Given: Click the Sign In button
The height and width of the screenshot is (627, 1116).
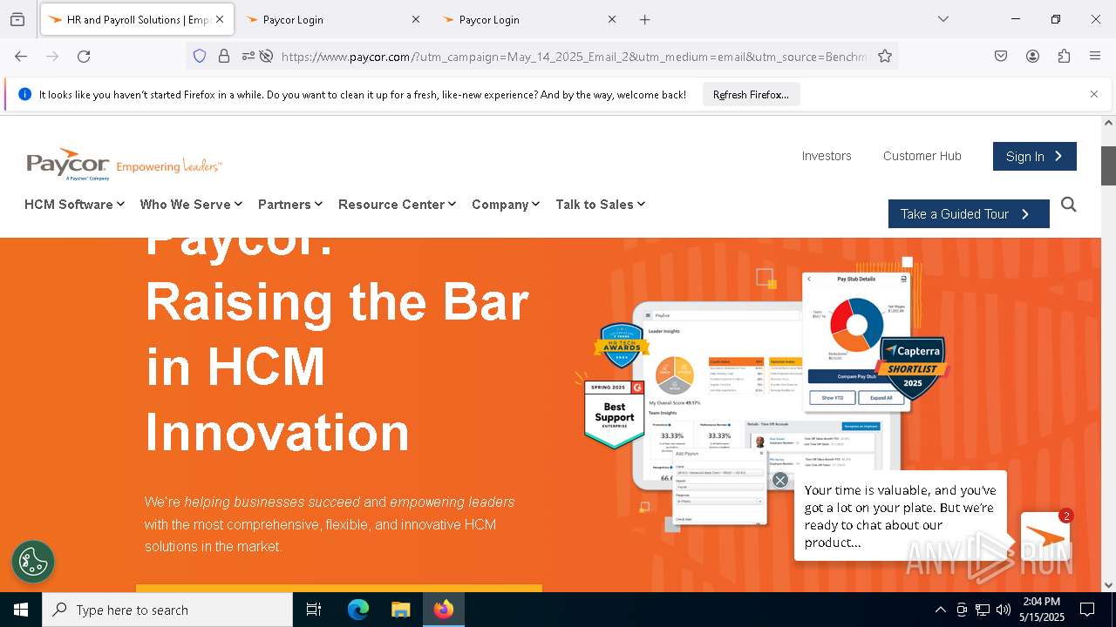Looking at the screenshot, I should tap(1035, 156).
